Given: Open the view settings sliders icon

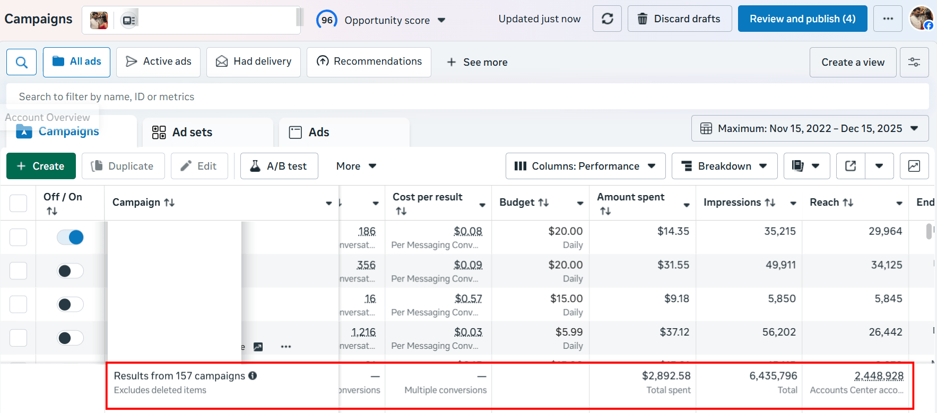Looking at the screenshot, I should (x=914, y=63).
